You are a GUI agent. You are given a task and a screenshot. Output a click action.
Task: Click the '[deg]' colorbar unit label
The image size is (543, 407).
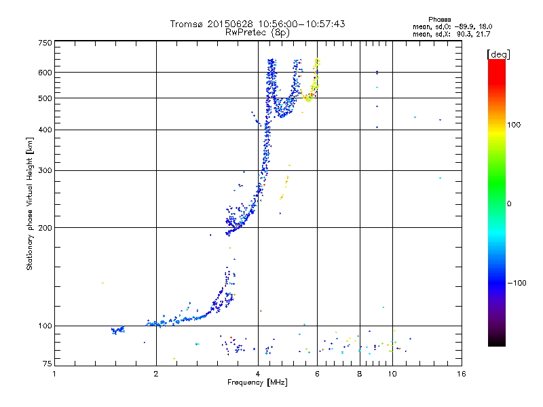click(x=498, y=54)
